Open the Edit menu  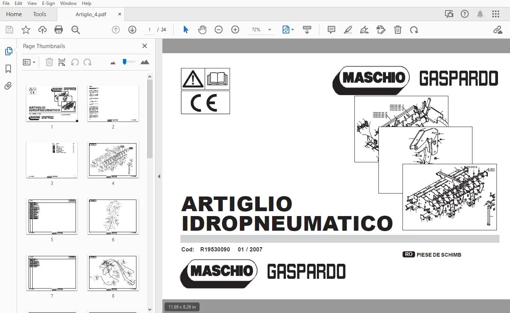[18, 3]
